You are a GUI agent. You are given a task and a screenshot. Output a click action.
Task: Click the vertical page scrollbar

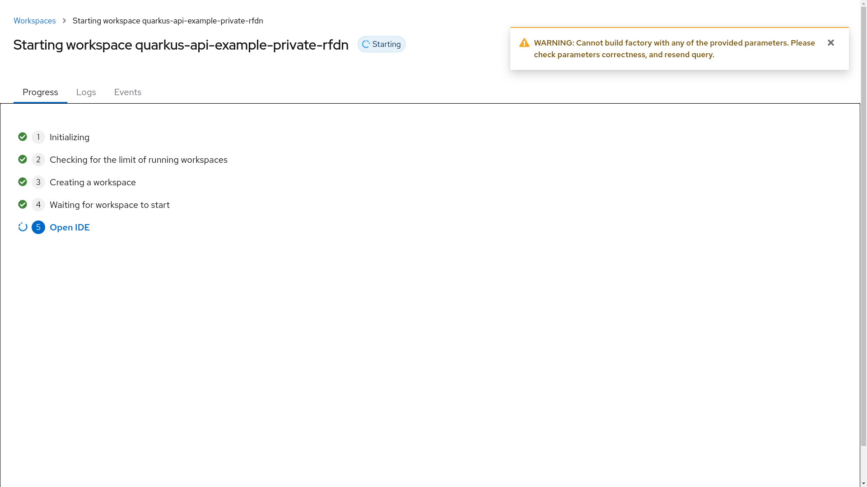(863, 225)
